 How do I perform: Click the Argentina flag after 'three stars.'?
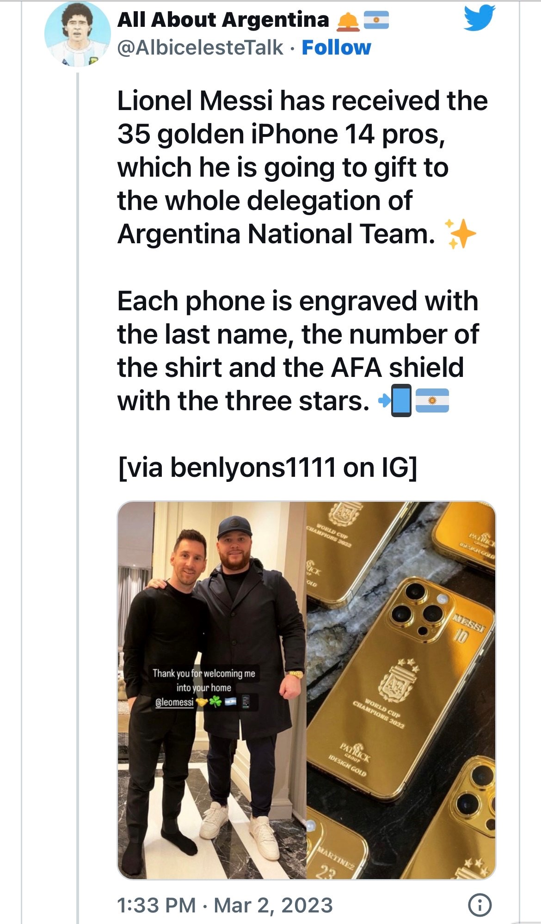432,400
